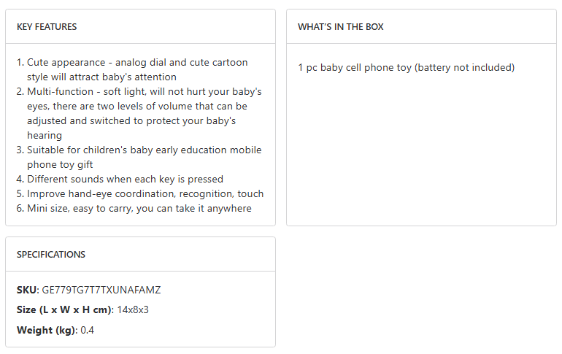This screenshot has width=562, height=354.
Task: Click the '1 pc baby cell phone toy' text
Action: [355, 68]
